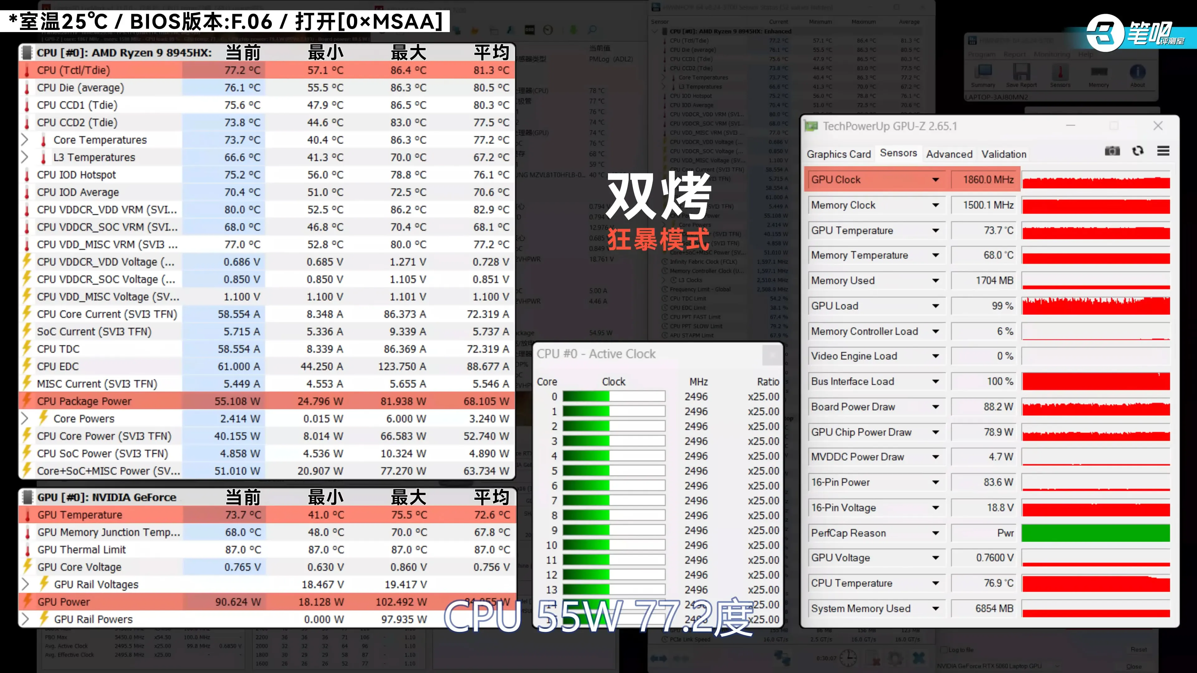Open the Monitoring menu in HWiNFO

tap(1051, 54)
